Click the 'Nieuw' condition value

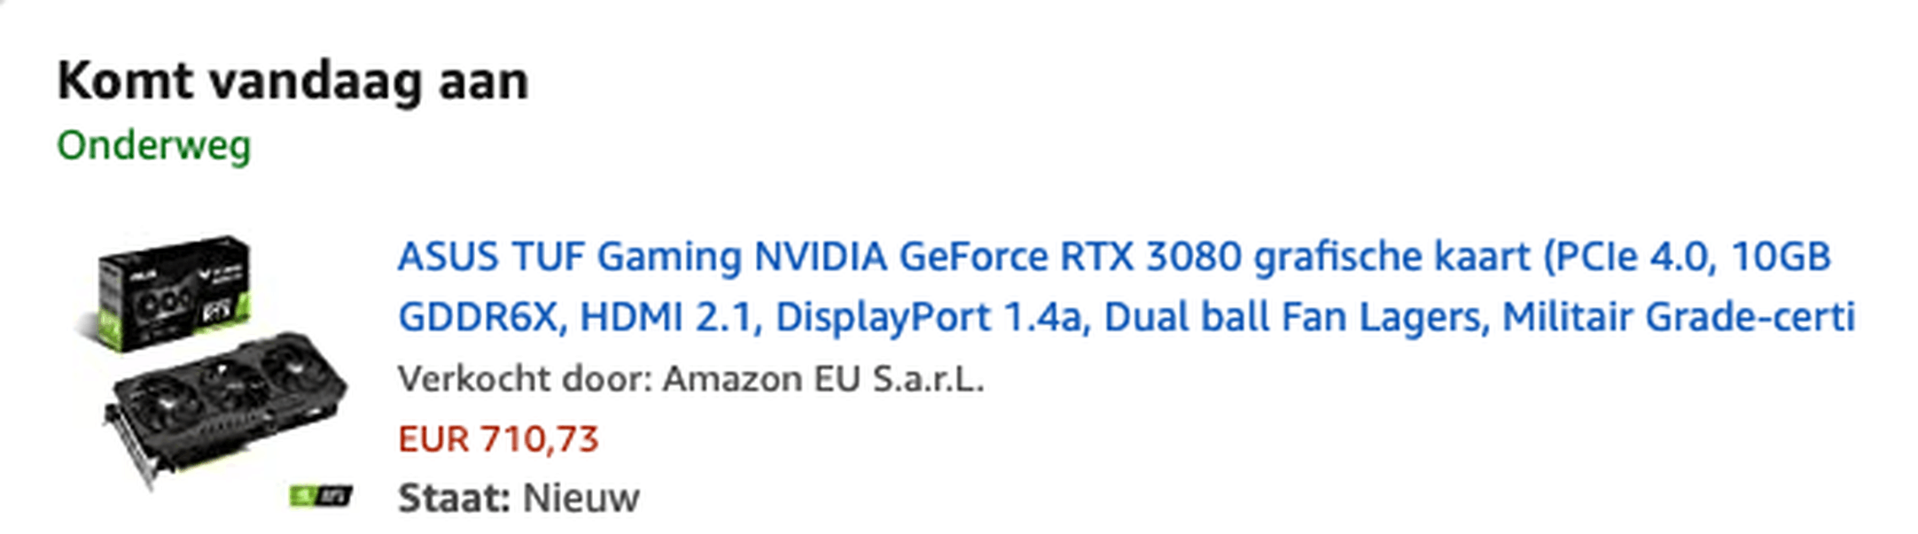pos(581,499)
